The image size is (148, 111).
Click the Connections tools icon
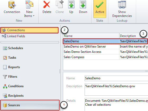(4, 30)
